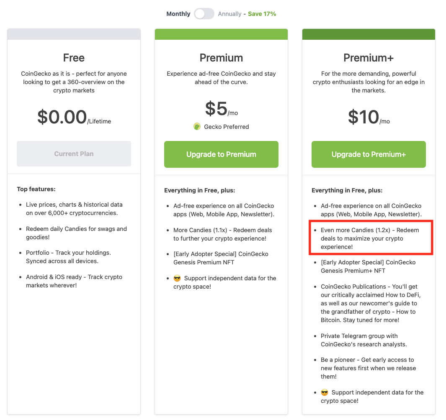
Task: Click the Gecko Preferred gecko icon
Action: 197,126
